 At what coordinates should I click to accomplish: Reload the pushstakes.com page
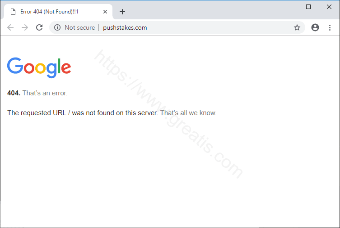click(39, 27)
